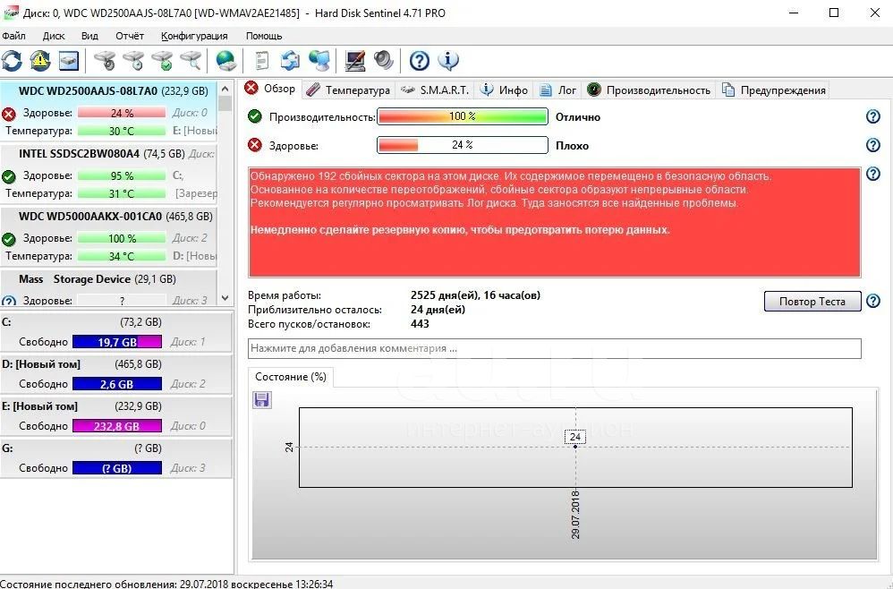893x589 pixels.
Task: Switch to the Предупреждения tab
Action: tap(773, 90)
